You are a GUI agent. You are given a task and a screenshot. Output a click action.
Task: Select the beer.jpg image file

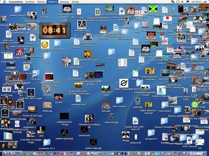(x=106, y=105)
